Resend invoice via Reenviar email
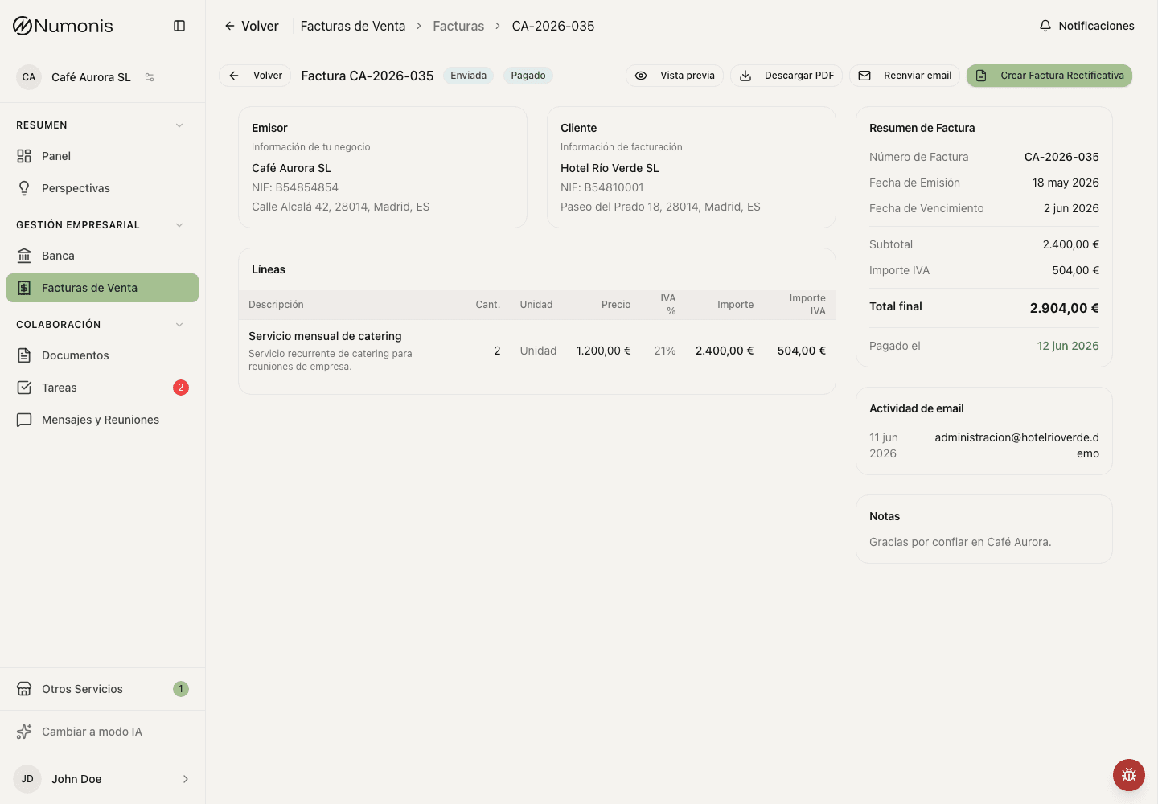Image resolution: width=1158 pixels, height=804 pixels. pos(905,76)
